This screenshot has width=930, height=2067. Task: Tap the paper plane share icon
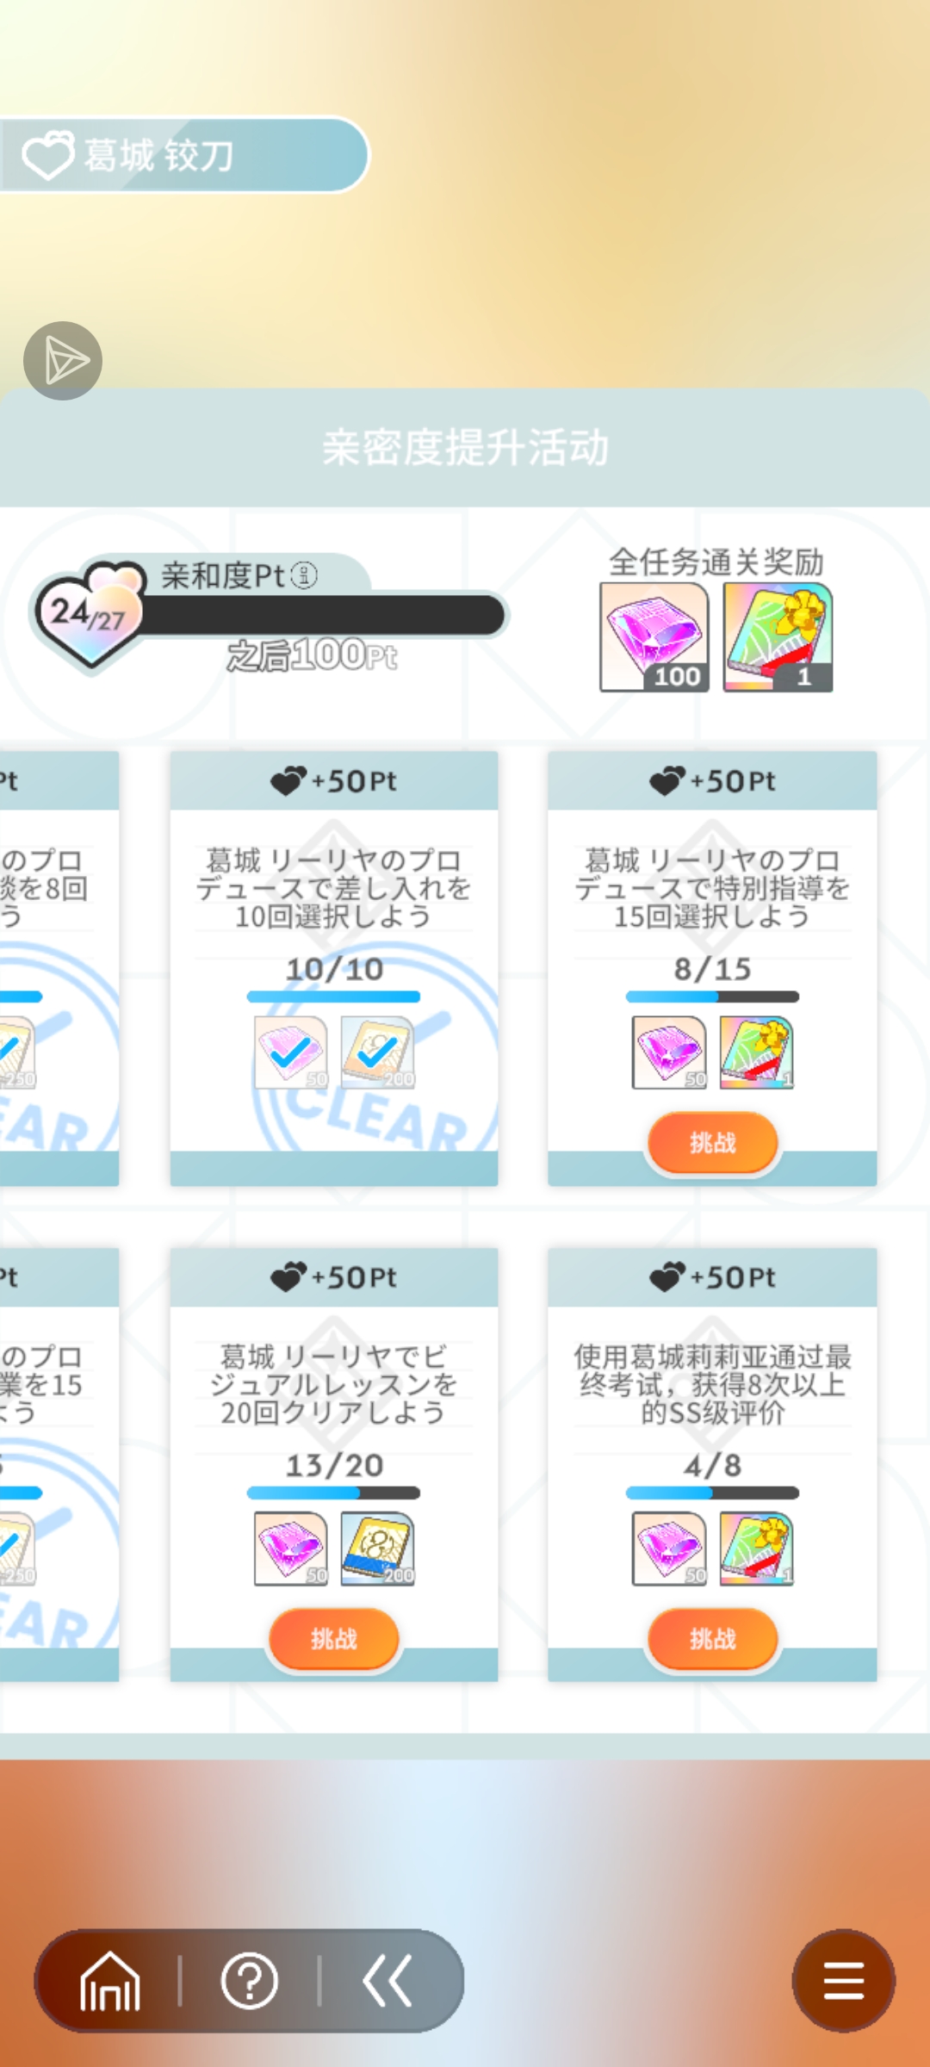63,361
